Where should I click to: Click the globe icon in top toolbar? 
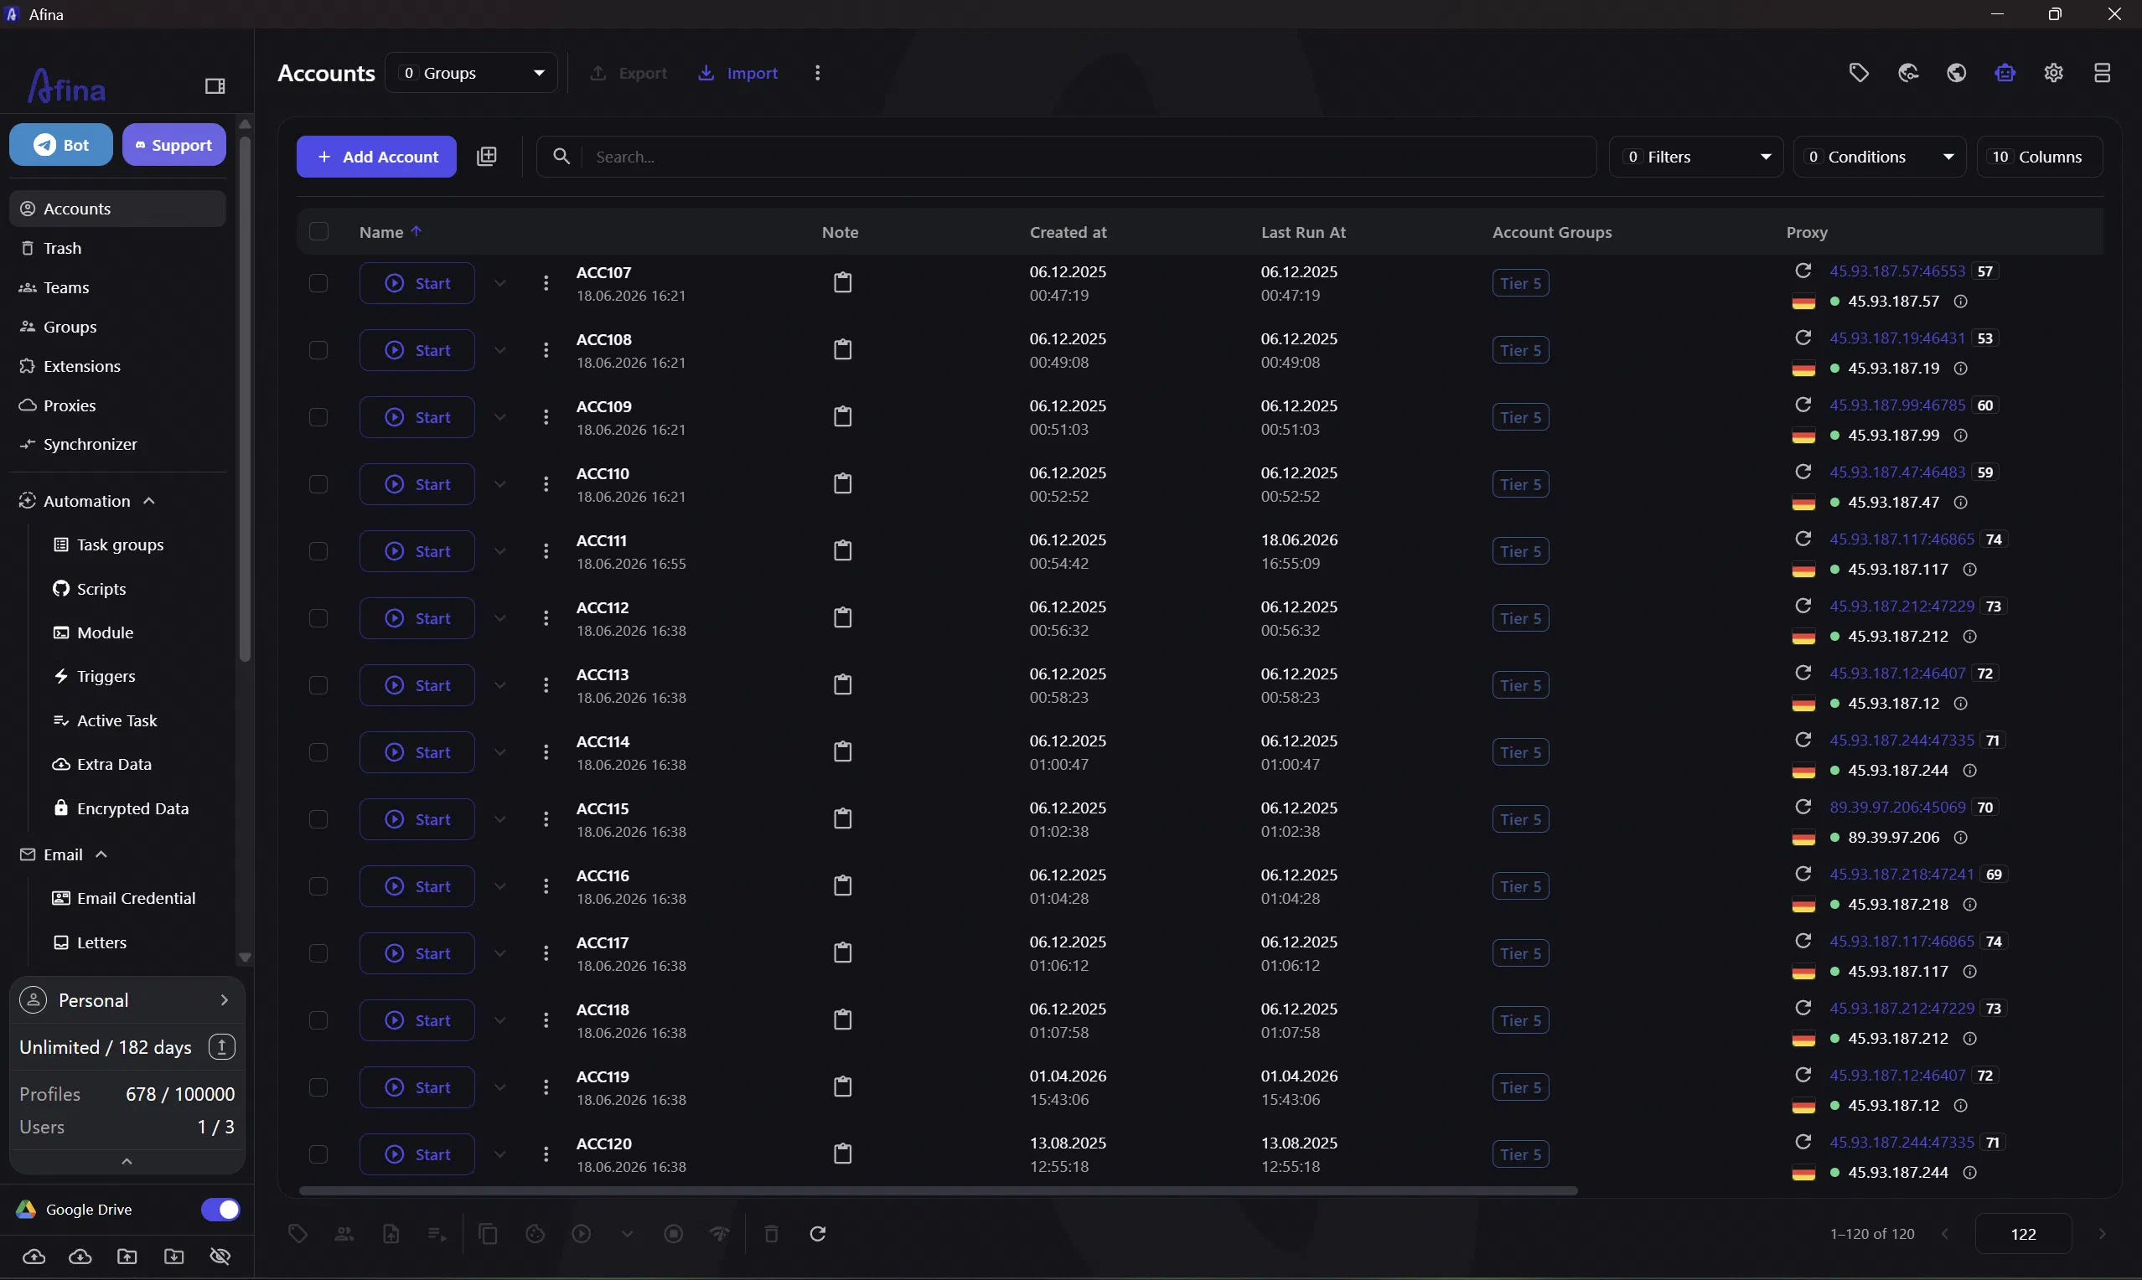1957,74
